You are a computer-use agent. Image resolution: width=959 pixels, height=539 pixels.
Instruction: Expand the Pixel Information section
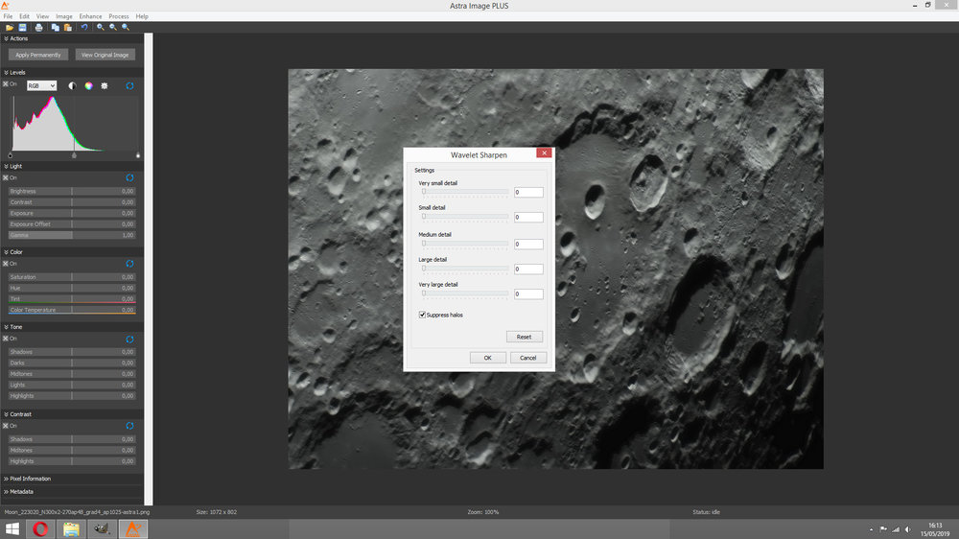30,479
